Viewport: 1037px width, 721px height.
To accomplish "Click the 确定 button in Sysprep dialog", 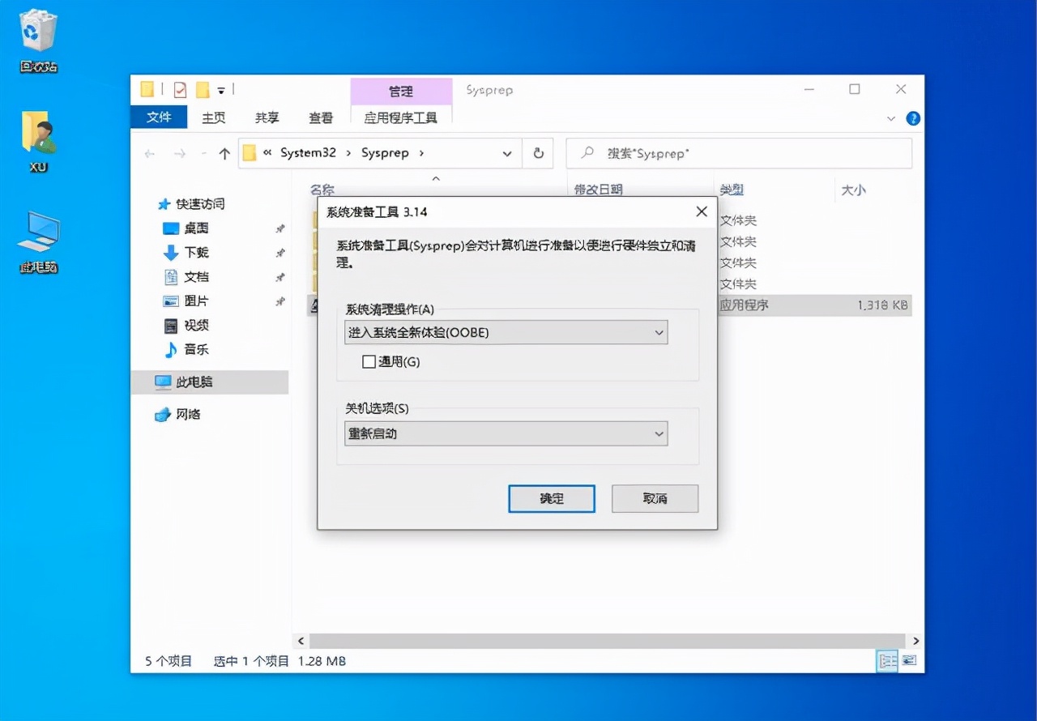I will [x=551, y=498].
